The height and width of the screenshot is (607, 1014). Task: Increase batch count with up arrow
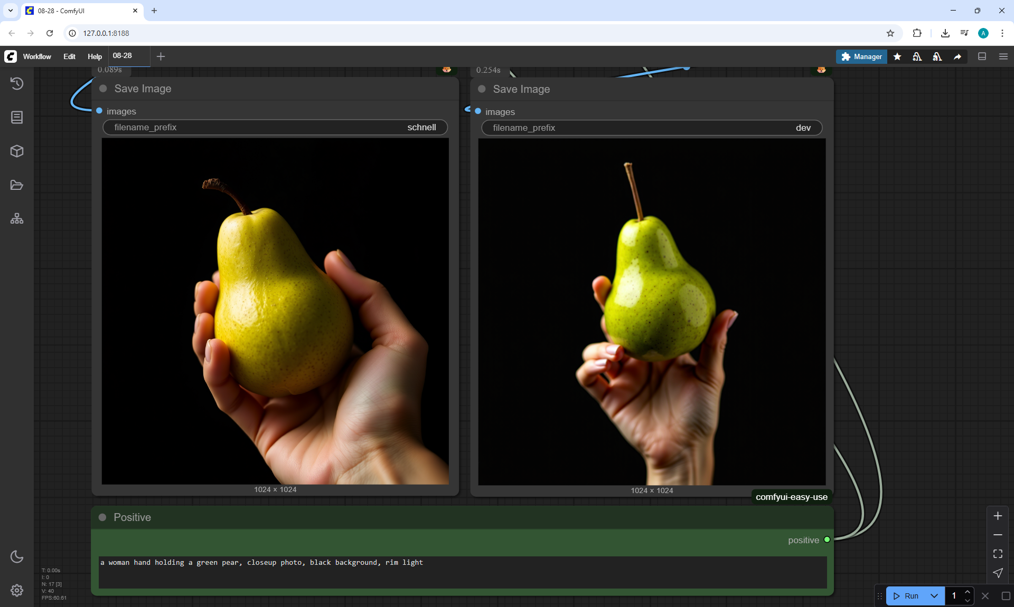pos(968,592)
